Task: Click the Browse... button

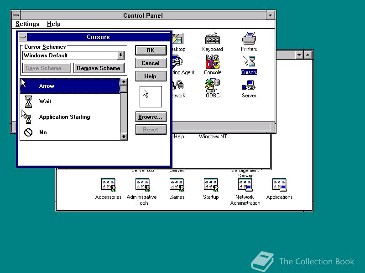Action: pos(151,117)
